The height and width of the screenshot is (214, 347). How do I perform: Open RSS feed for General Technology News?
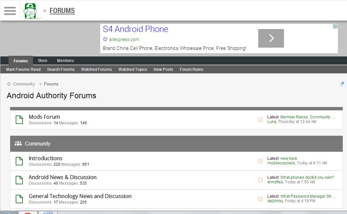pyautogui.click(x=260, y=199)
